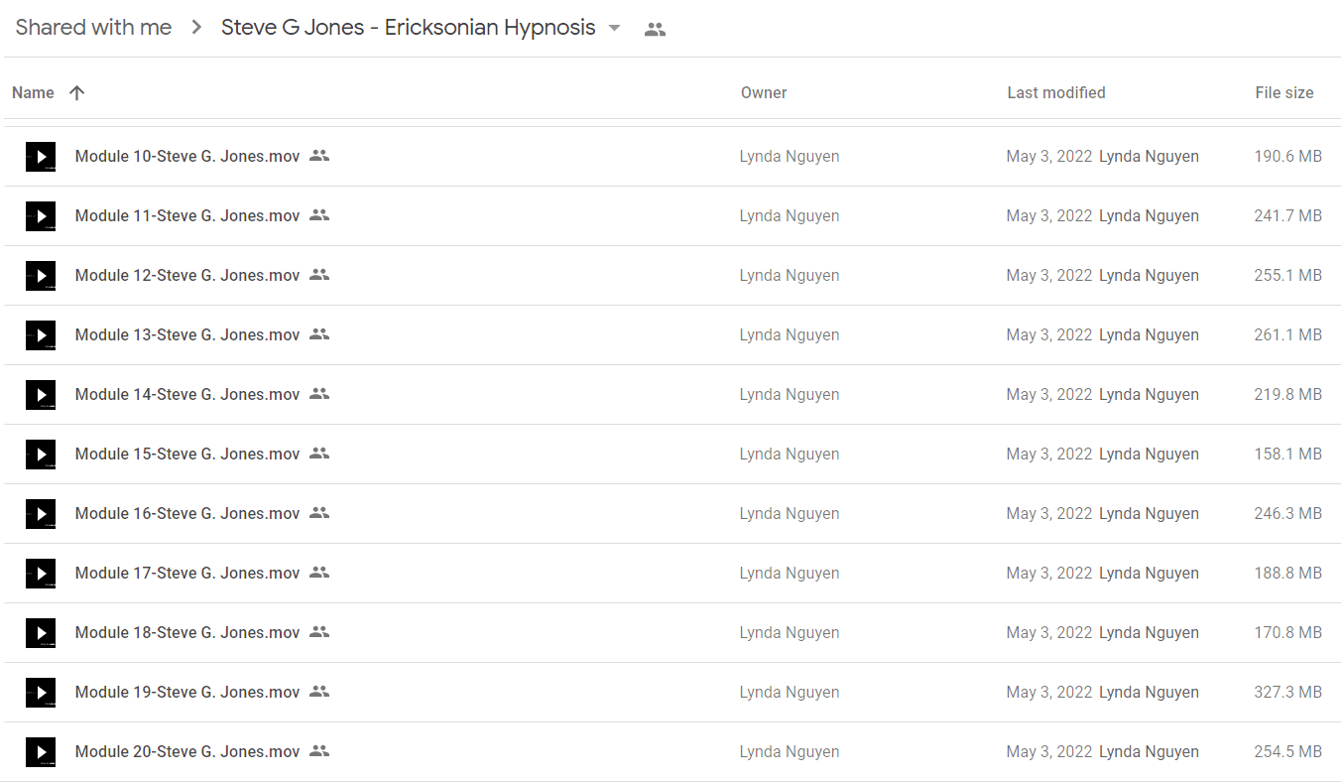
Task: Click shared icon next to Module 15
Action: (x=319, y=454)
